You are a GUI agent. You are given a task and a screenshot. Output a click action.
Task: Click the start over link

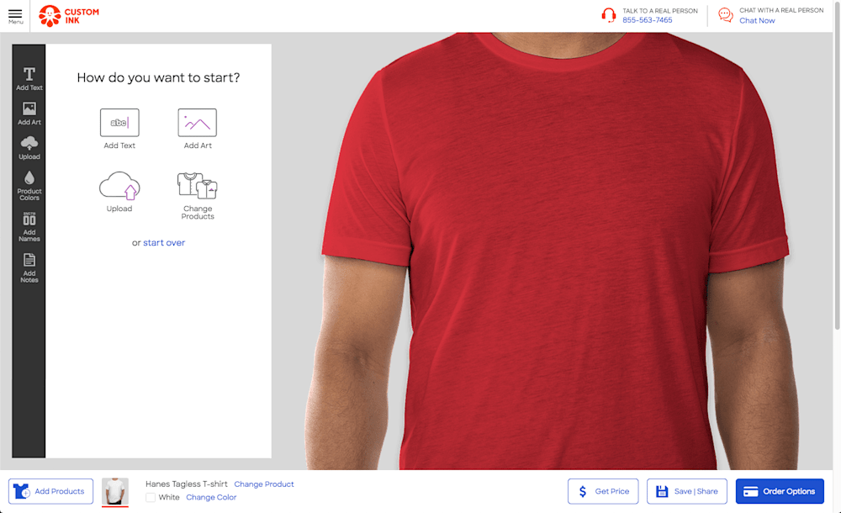tap(164, 243)
